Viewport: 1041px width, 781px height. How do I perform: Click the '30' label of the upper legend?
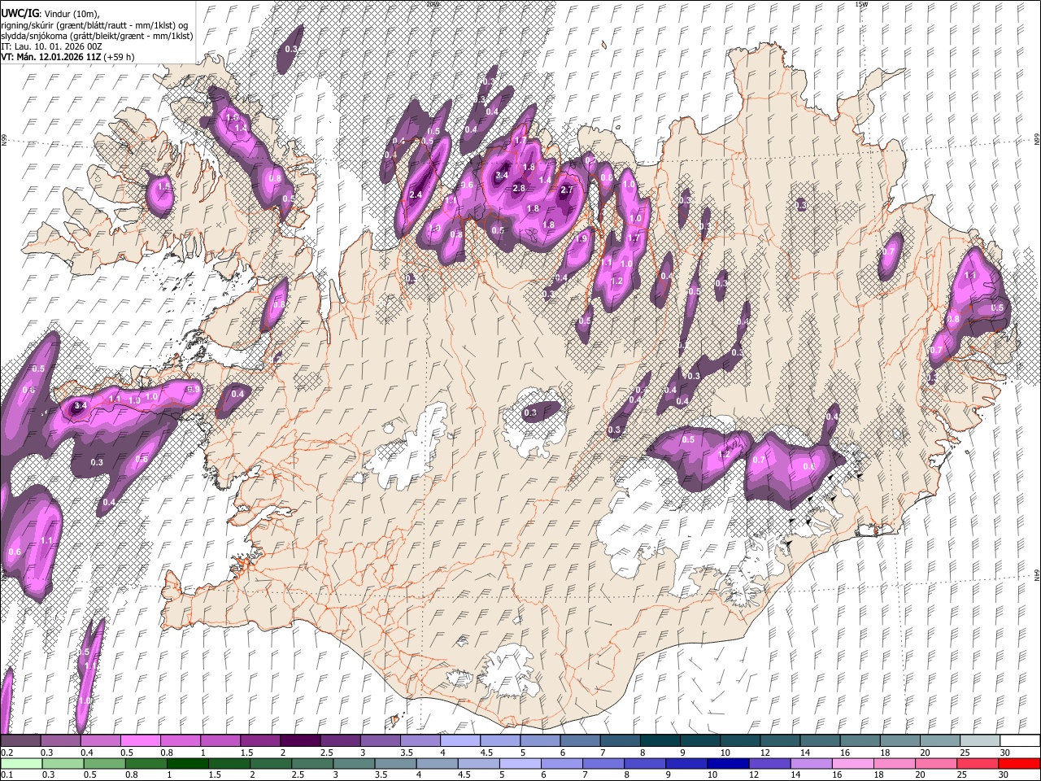coord(1004,753)
